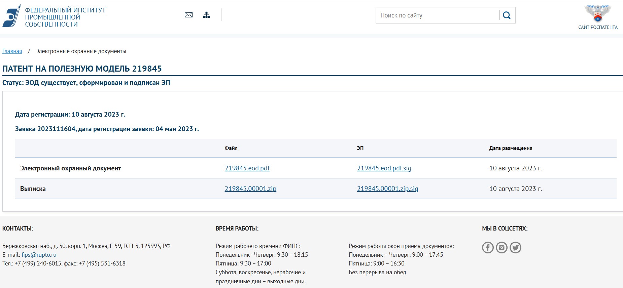623x288 pixels.
Task: Open the Rospatent site emblem icon
Action: pyautogui.click(x=598, y=13)
